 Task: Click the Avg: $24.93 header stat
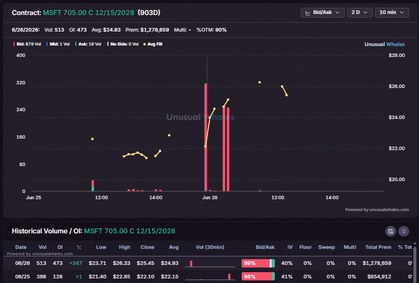coord(106,30)
